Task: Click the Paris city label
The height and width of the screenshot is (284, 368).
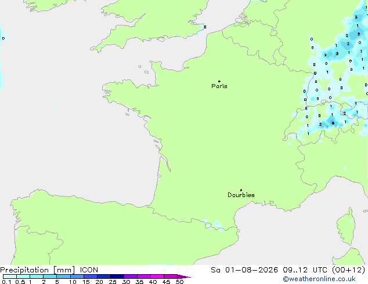Action: tap(219, 86)
